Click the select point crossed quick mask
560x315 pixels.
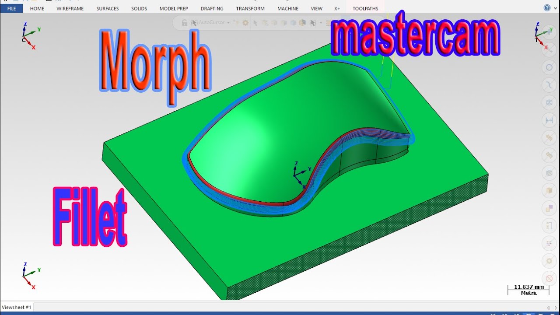point(549,49)
